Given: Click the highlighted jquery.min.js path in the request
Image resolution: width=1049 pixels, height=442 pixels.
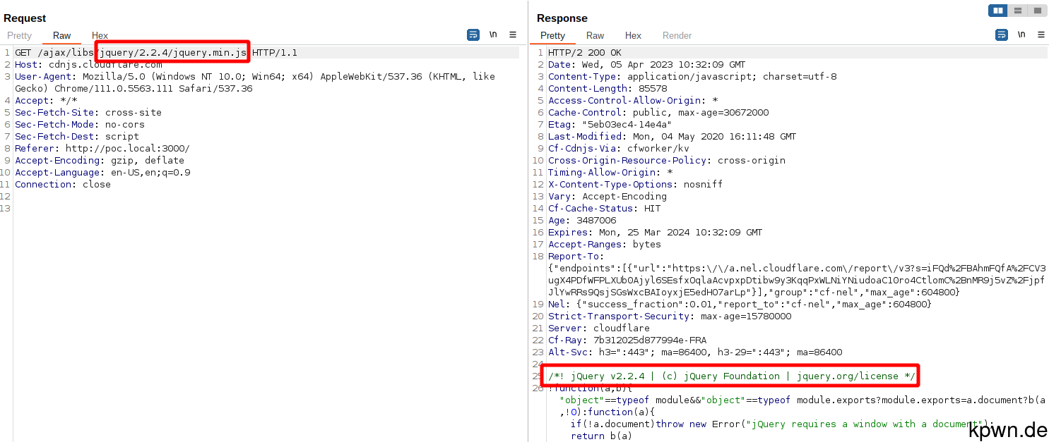Looking at the screenshot, I should tap(172, 52).
